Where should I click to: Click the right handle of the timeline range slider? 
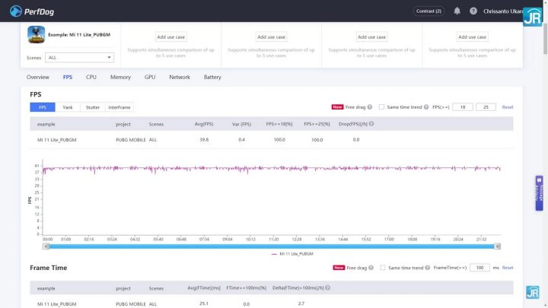(x=497, y=246)
